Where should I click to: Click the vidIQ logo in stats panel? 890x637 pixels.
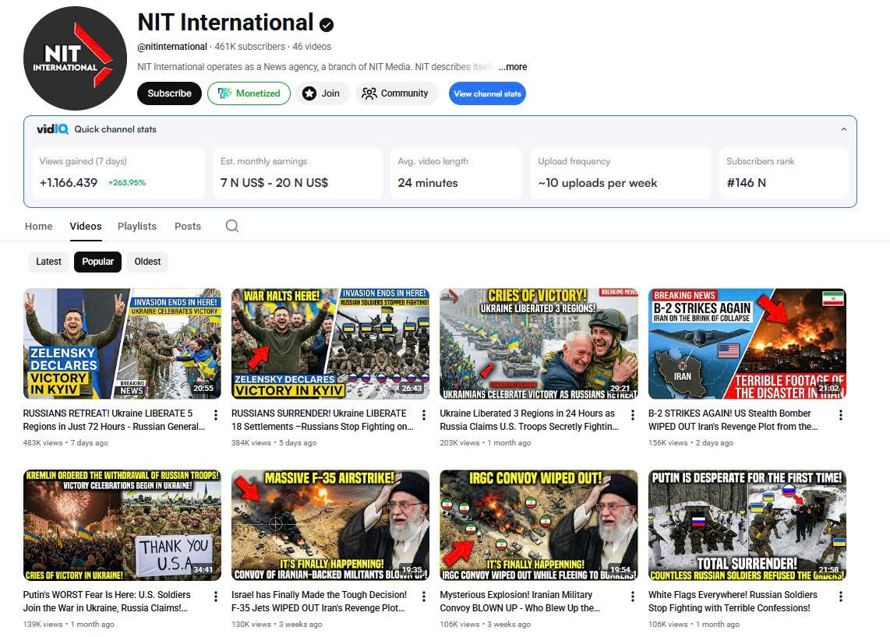[x=52, y=129]
